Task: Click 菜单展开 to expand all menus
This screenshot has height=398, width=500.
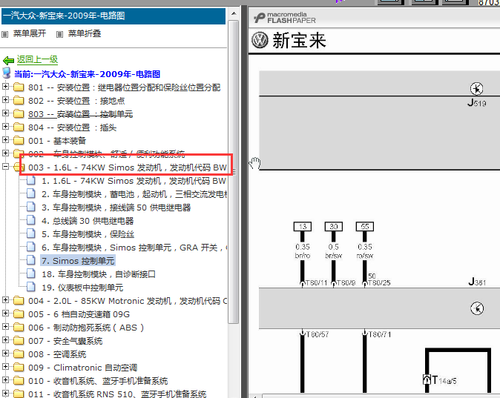Action: pyautogui.click(x=30, y=33)
